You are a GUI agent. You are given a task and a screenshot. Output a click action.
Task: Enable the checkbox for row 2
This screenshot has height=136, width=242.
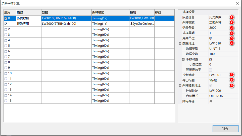tap(6, 29)
